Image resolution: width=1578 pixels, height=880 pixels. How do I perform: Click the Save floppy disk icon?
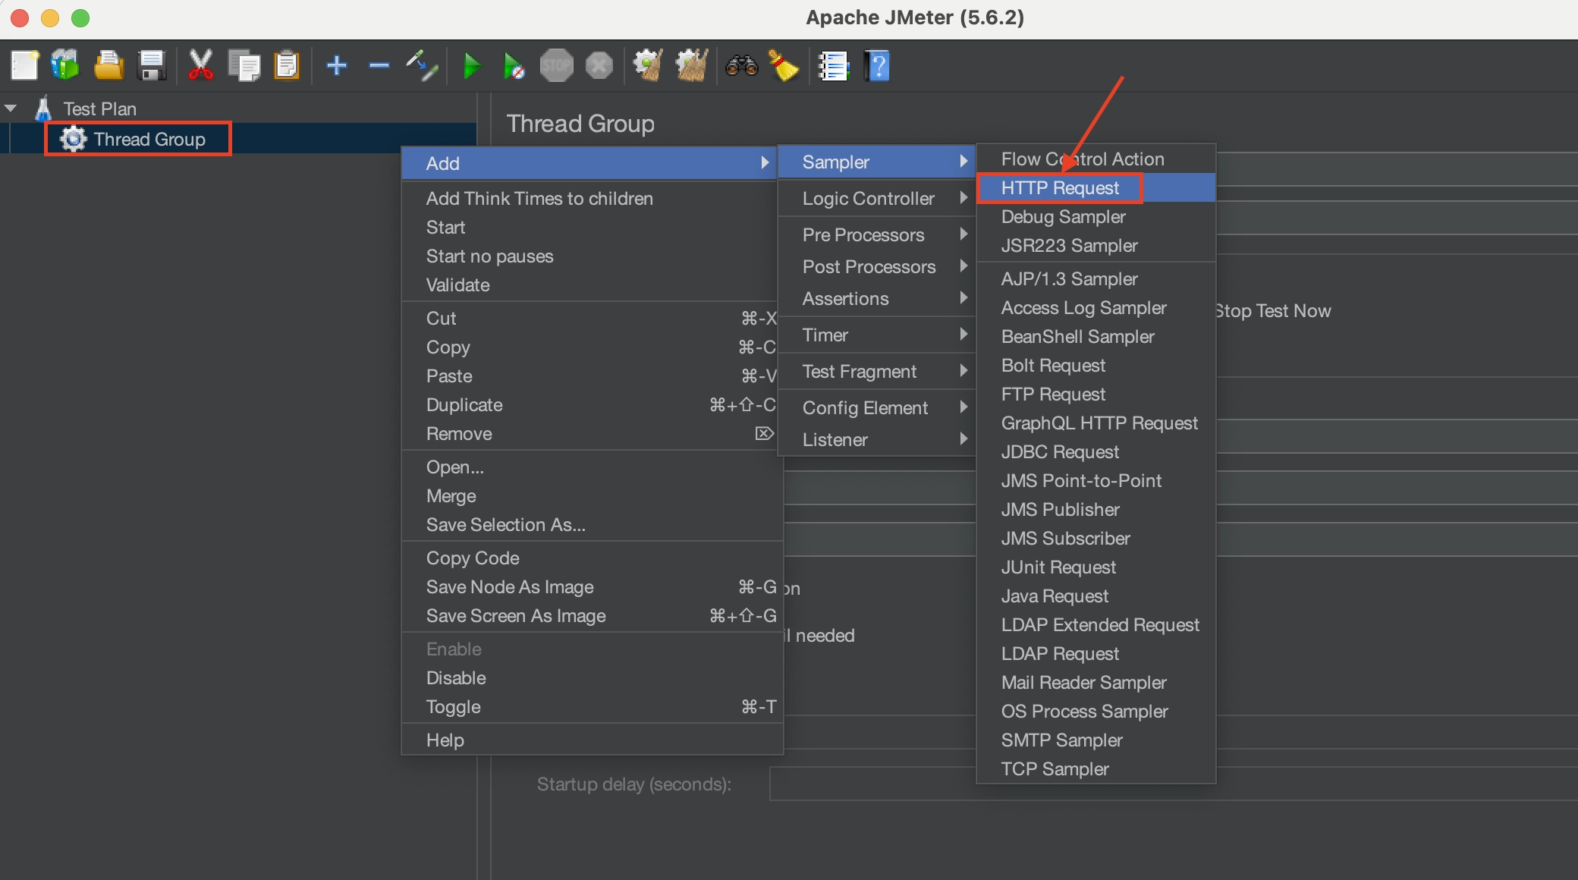[152, 66]
